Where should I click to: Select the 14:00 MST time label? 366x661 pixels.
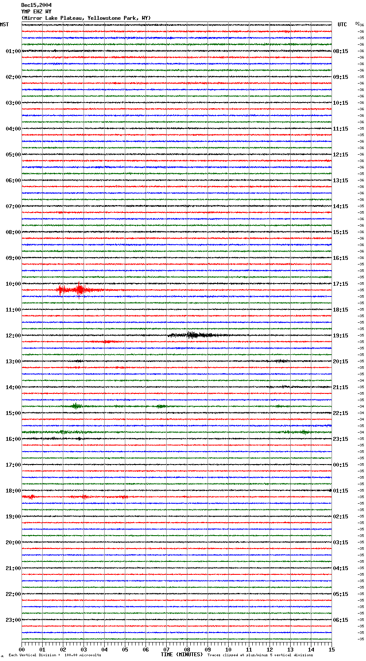tap(13, 387)
